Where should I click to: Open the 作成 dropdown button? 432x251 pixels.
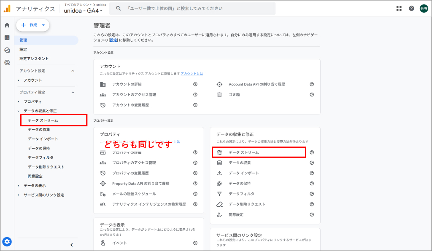point(33,25)
